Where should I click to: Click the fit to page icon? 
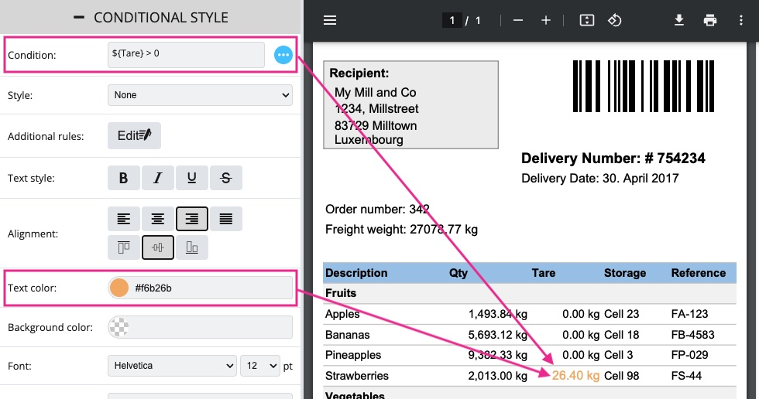(x=586, y=20)
